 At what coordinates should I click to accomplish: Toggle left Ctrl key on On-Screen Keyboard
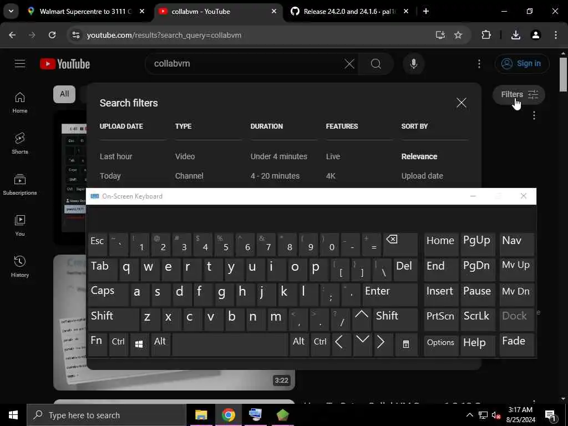[x=118, y=344]
